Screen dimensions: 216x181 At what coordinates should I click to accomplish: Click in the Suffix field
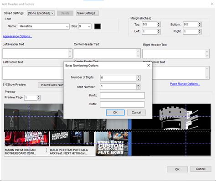pyautogui.click(x=122, y=104)
